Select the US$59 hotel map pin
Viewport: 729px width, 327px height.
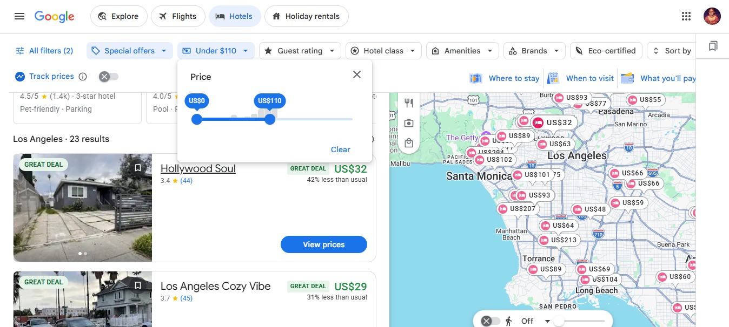627,202
